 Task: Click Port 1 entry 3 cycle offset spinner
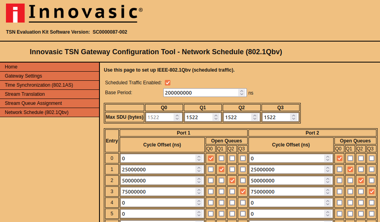[199, 192]
